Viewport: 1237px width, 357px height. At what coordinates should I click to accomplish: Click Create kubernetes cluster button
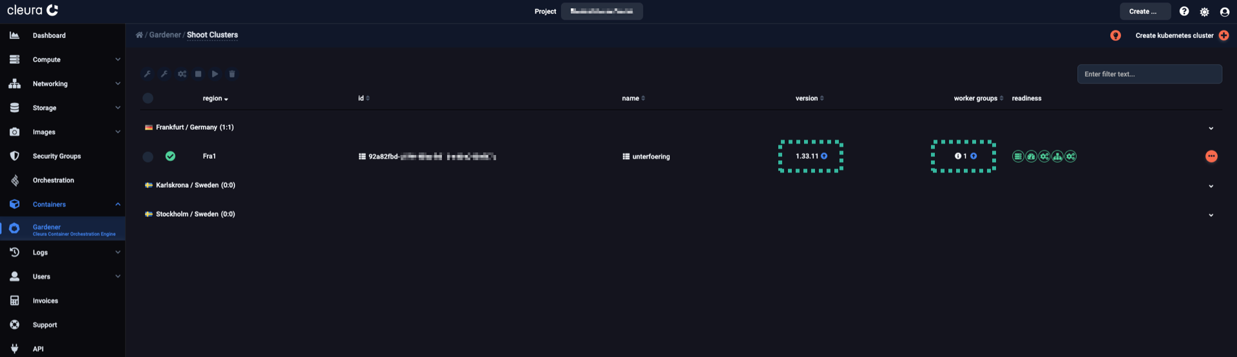point(1182,35)
